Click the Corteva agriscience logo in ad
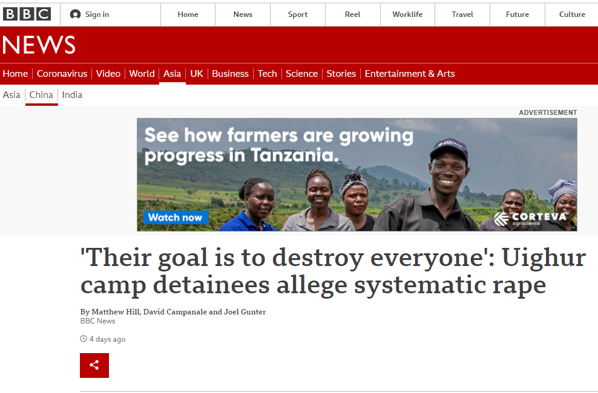This screenshot has height=393, width=598. [x=530, y=219]
